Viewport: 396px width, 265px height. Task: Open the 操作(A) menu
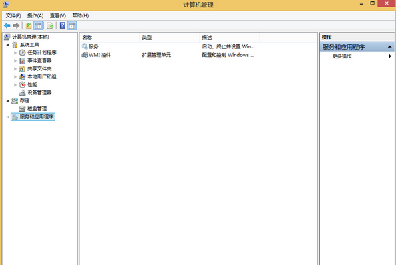click(35, 16)
